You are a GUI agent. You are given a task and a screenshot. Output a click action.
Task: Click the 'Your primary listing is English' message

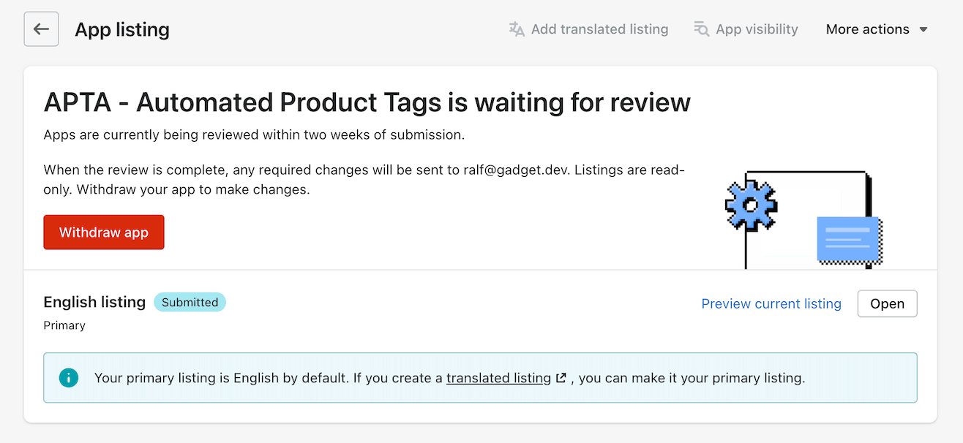[x=449, y=378]
